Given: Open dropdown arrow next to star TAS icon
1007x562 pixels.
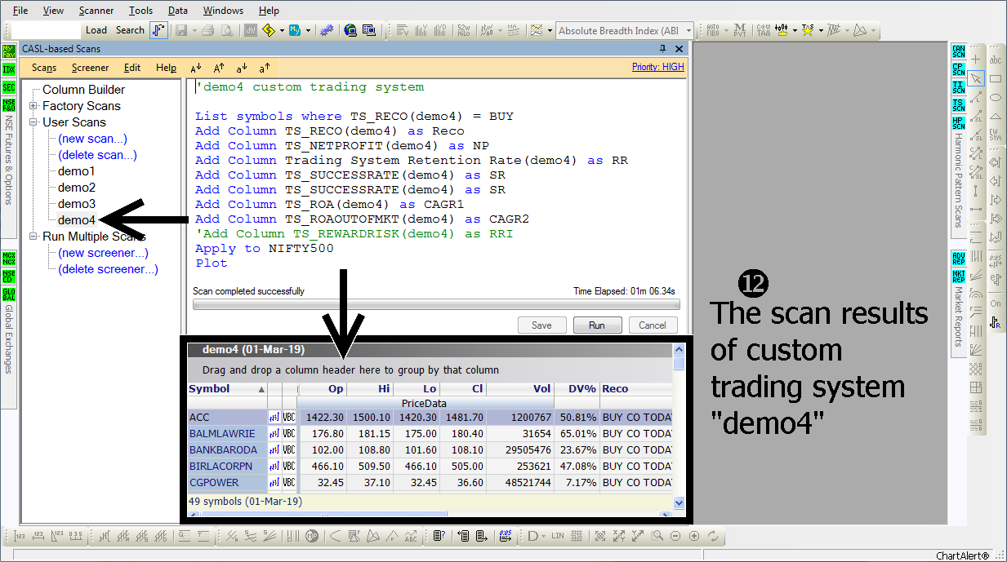Looking at the screenshot, I should click(x=819, y=30).
